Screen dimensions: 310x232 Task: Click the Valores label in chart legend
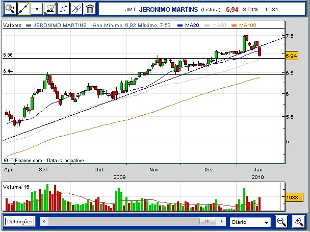pos(12,25)
